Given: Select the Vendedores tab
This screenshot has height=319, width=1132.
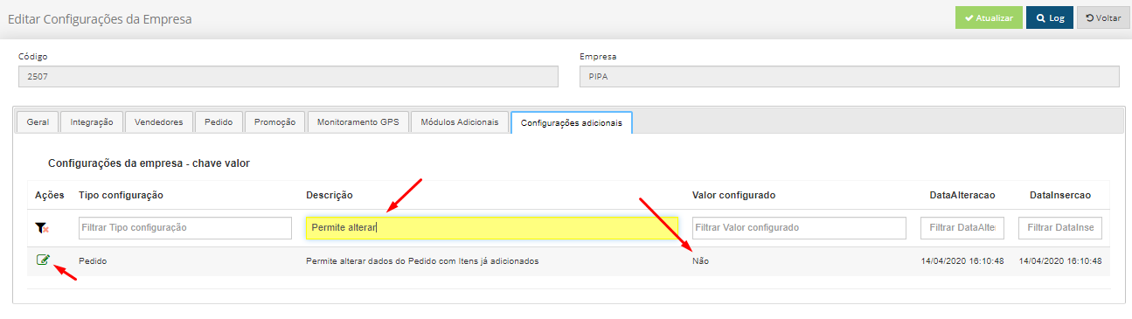Looking at the screenshot, I should pyautogui.click(x=158, y=122).
